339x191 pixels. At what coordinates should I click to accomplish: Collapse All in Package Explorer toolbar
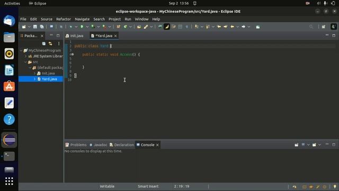(x=43, y=44)
